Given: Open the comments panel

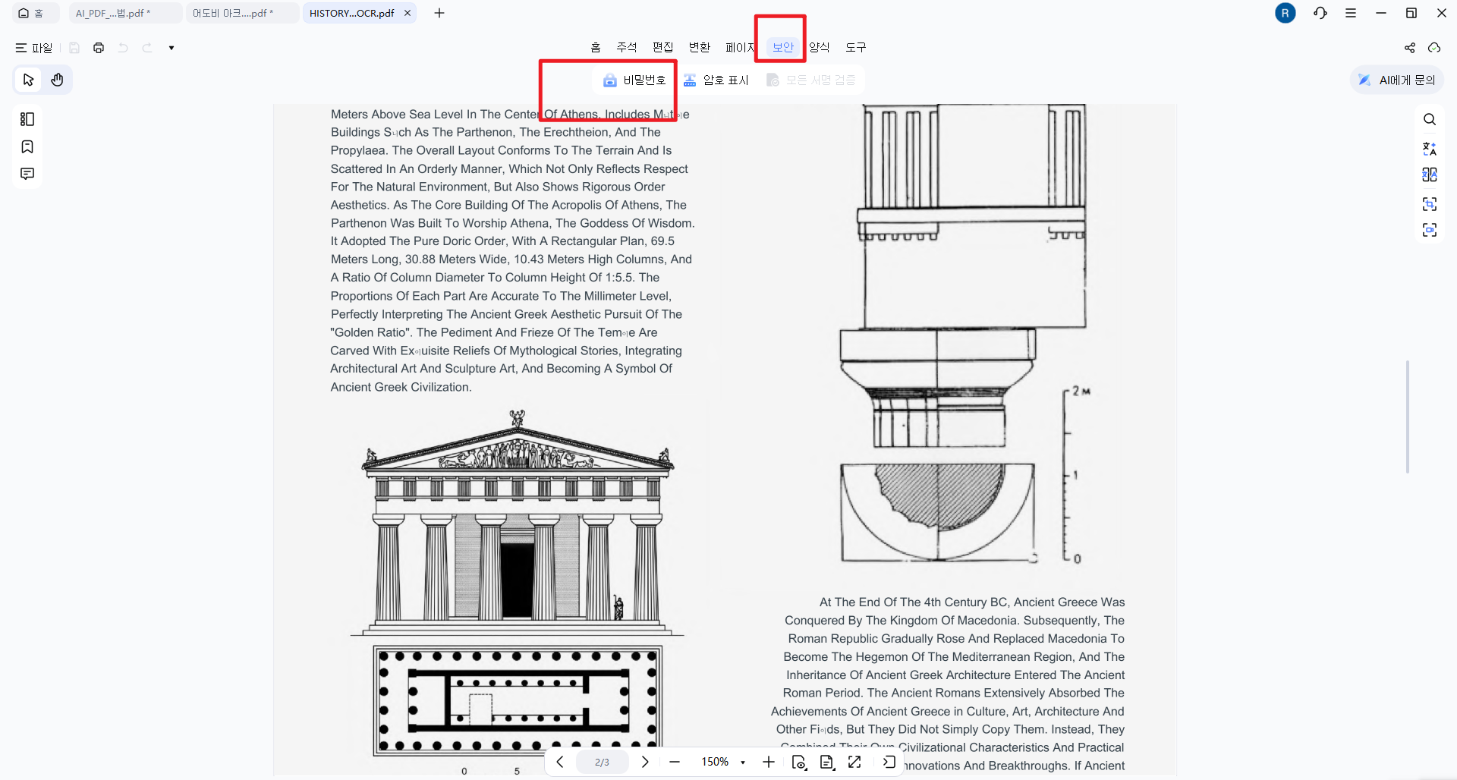Looking at the screenshot, I should [x=27, y=174].
